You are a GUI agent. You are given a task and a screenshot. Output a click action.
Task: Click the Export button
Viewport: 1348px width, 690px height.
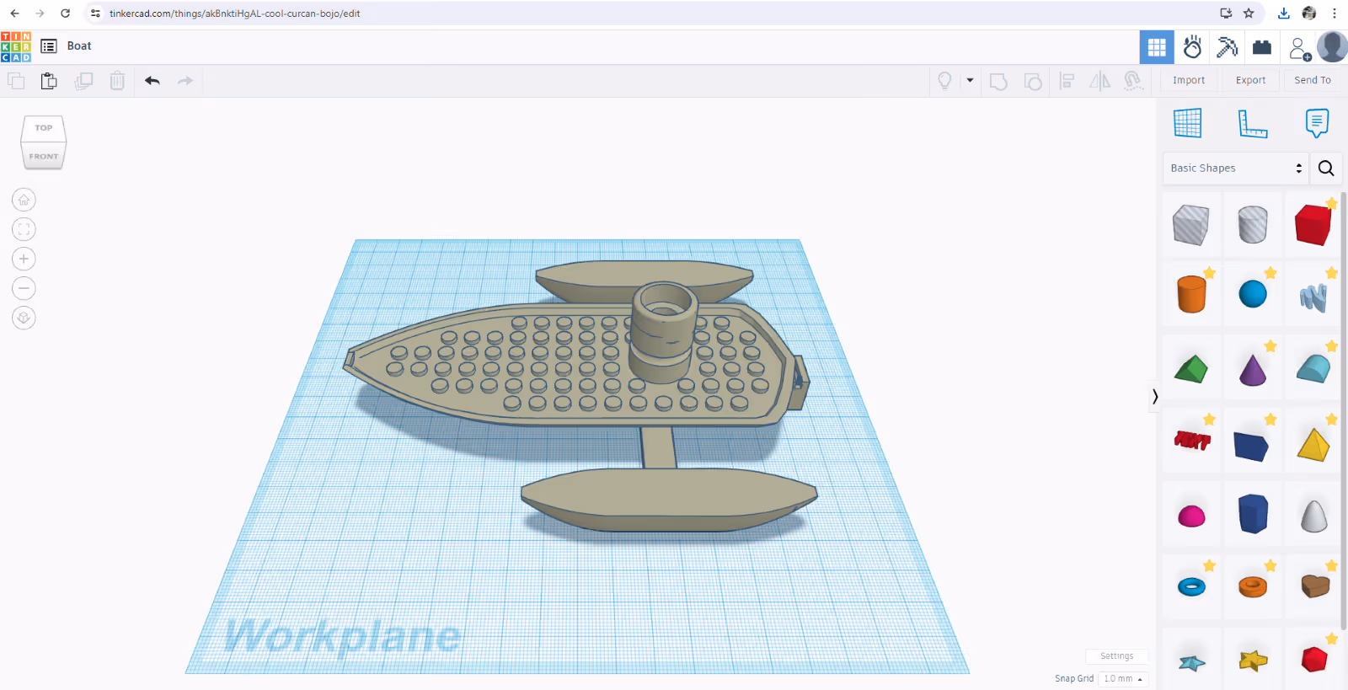point(1250,80)
